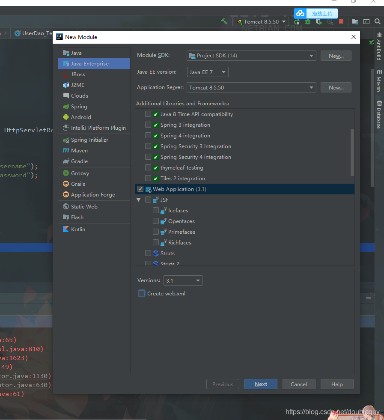Click the Help button
This screenshot has width=384, height=420.
pos(337,384)
